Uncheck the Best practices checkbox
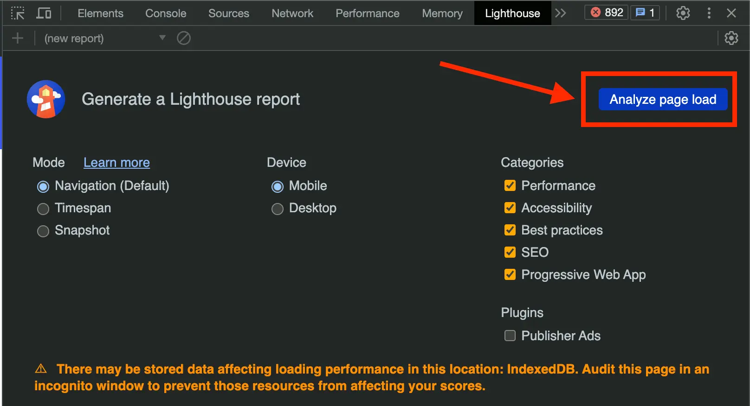The image size is (750, 406). click(x=510, y=230)
